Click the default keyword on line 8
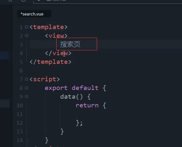182x147 pixels. pos(85,88)
